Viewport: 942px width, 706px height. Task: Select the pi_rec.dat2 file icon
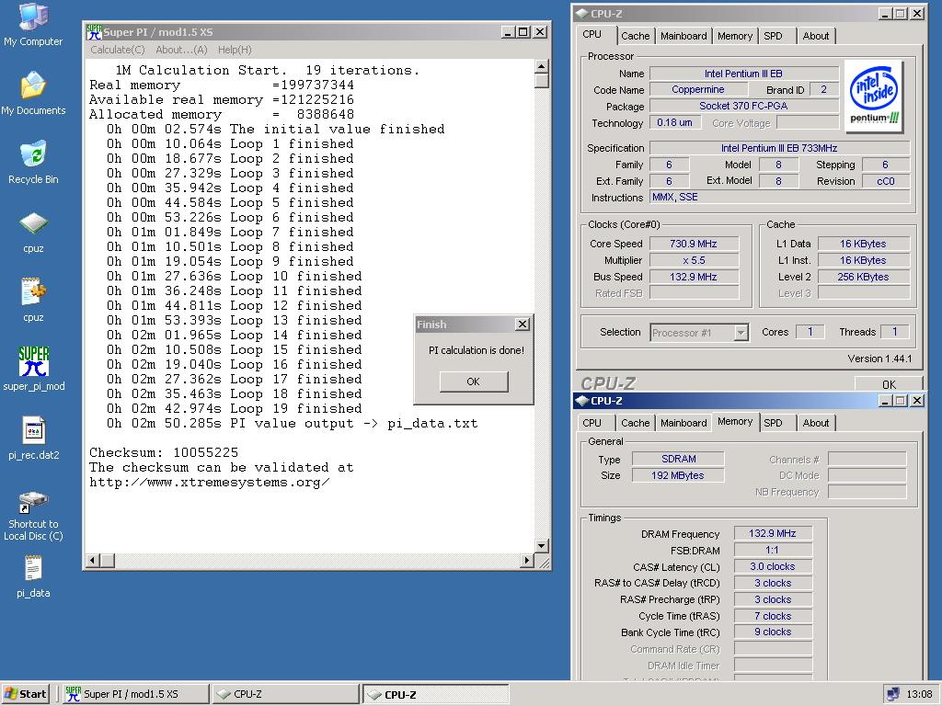(34, 438)
